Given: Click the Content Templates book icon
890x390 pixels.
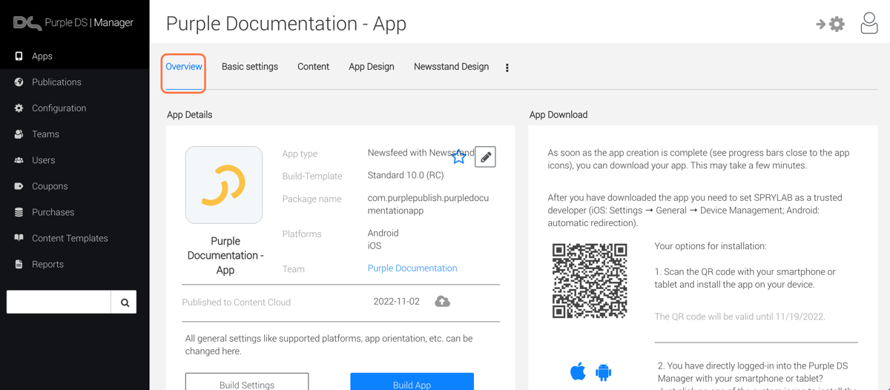Looking at the screenshot, I should click(x=19, y=238).
